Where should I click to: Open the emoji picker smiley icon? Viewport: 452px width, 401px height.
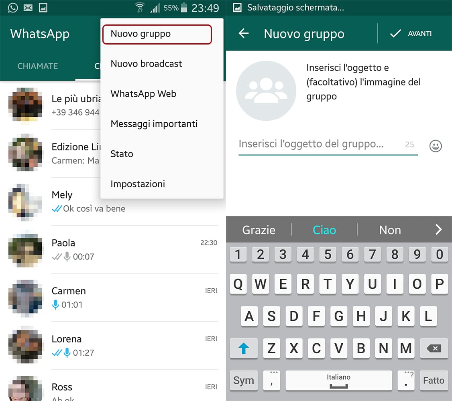pos(436,146)
